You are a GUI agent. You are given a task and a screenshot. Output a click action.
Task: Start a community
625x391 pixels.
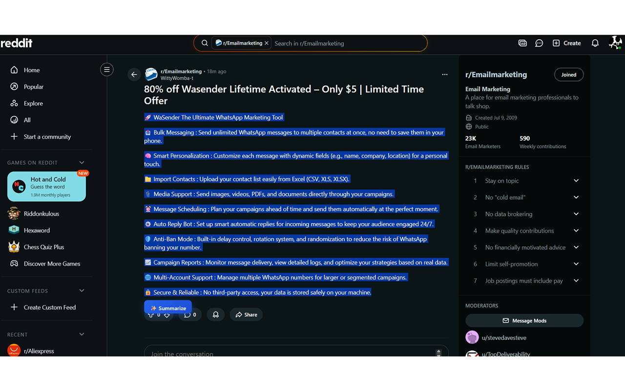(x=46, y=137)
